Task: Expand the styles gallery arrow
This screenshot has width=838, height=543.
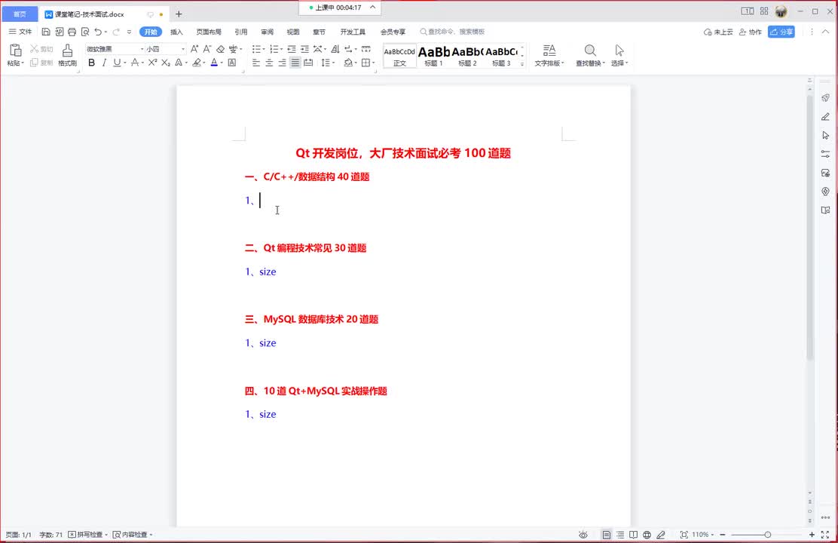Action: (x=522, y=63)
